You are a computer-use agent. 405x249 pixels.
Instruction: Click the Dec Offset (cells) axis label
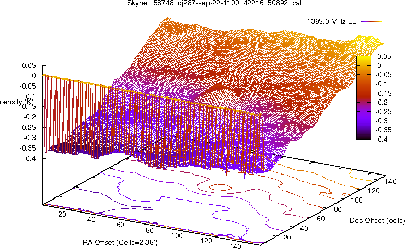click(x=377, y=220)
